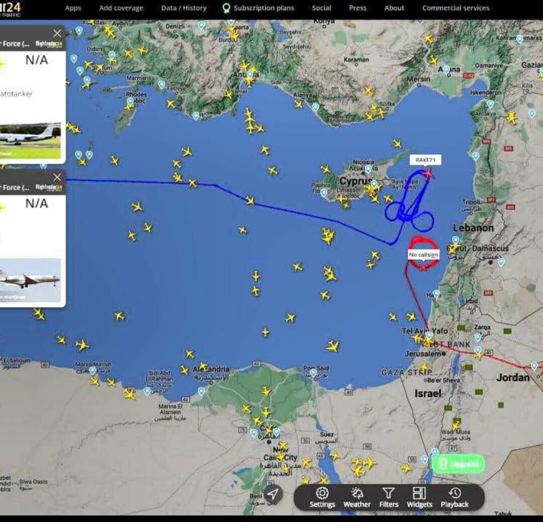Image resolution: width=543 pixels, height=522 pixels.
Task: Open the Widgets panel
Action: 419,496
